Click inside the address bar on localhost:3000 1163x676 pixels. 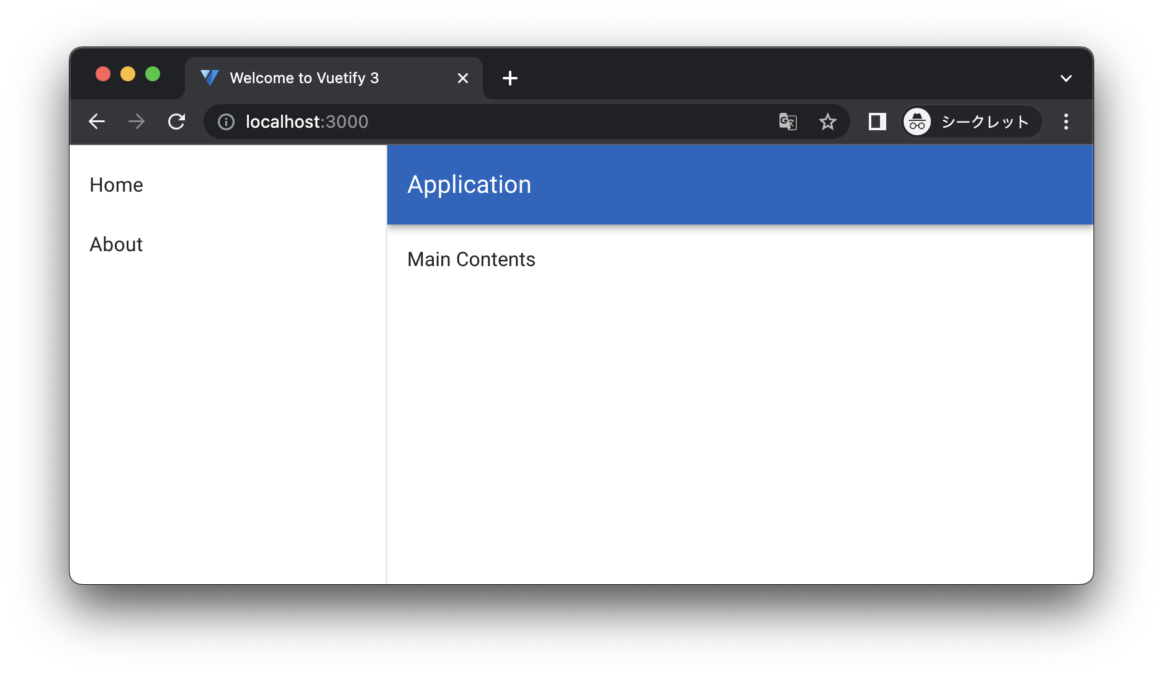(306, 122)
